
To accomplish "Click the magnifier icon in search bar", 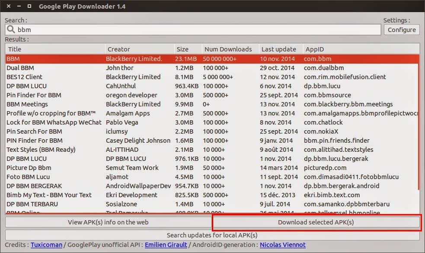I will [x=11, y=29].
